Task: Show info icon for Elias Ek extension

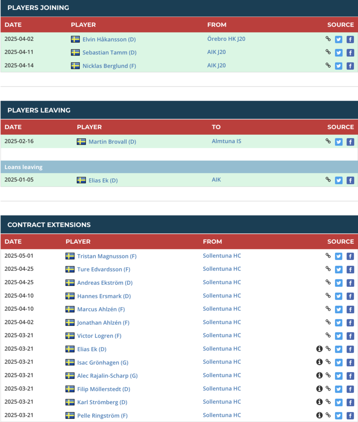Action: tap(319, 349)
